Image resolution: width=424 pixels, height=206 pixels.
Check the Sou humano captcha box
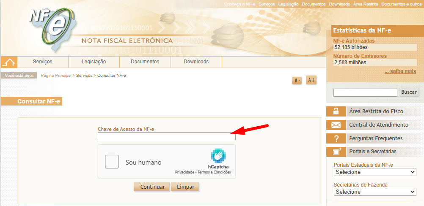click(112, 162)
